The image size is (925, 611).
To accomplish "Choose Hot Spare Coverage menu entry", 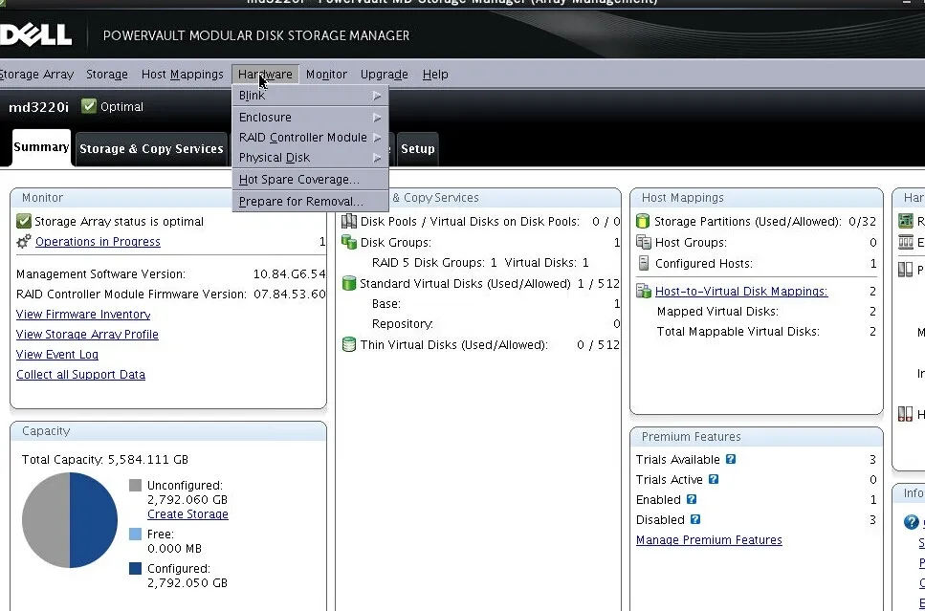I will pyautogui.click(x=310, y=180).
